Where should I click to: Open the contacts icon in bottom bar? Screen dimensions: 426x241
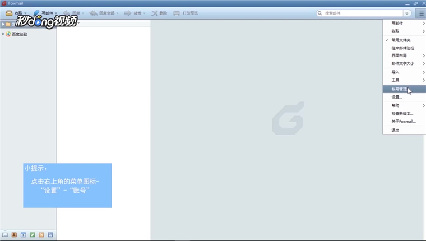pyautogui.click(x=14, y=235)
